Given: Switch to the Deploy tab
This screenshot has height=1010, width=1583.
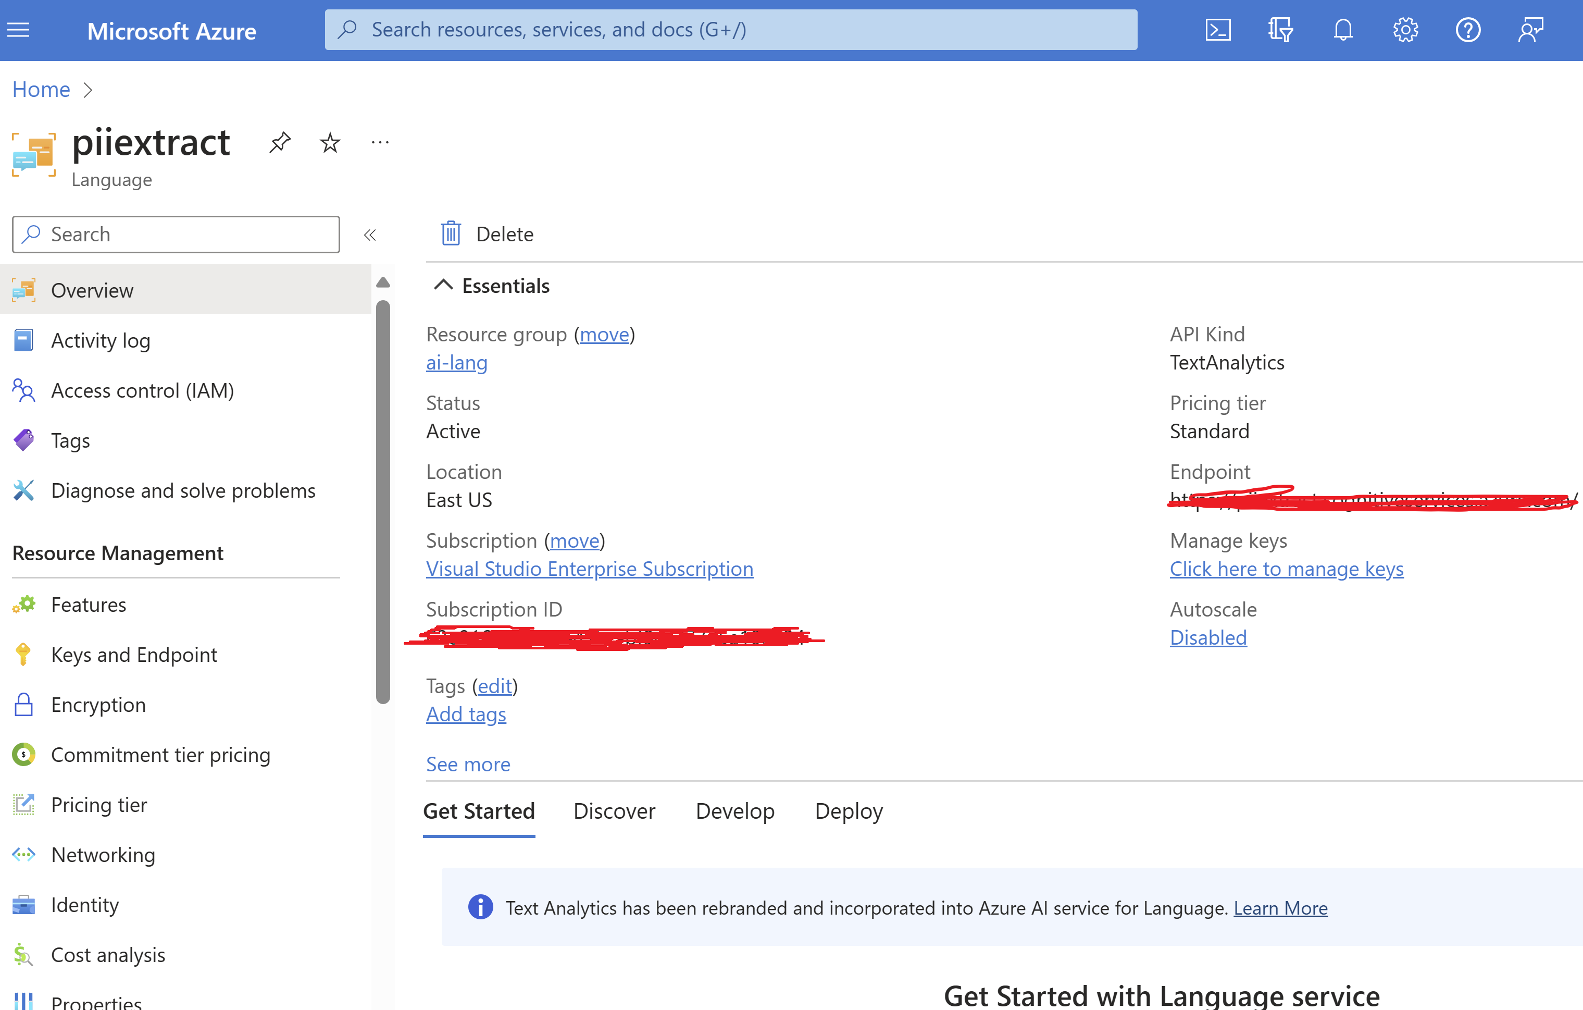Looking at the screenshot, I should tap(849, 811).
